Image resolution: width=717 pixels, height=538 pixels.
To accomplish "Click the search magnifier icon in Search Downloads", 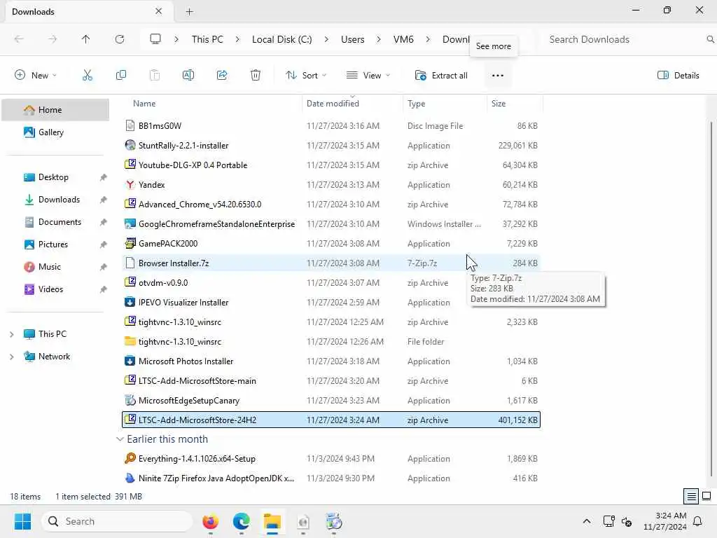I will tap(710, 39).
